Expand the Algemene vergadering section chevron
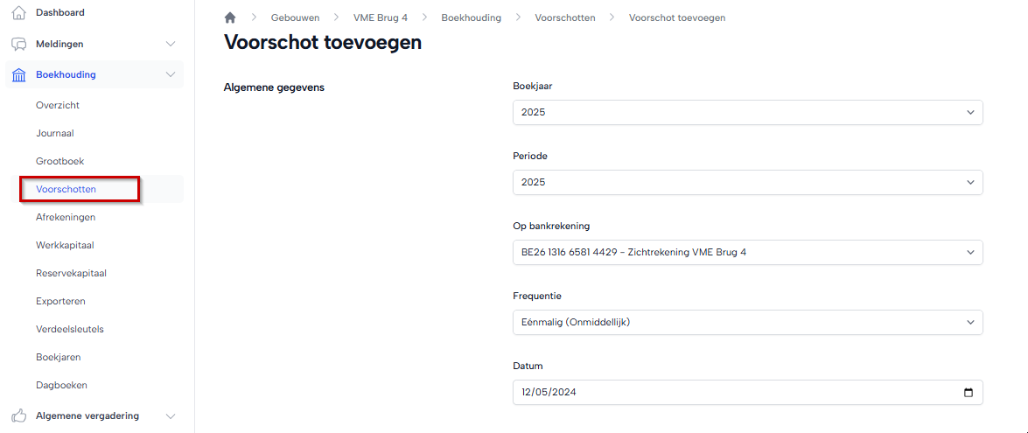Image resolution: width=1028 pixels, height=433 pixels. pos(171,416)
